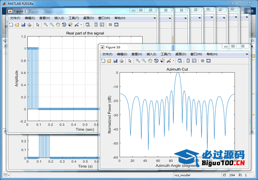Screen dimensions: 258x180
Task: Open 查看(V) menu in Figure 16
Action: click(137, 54)
